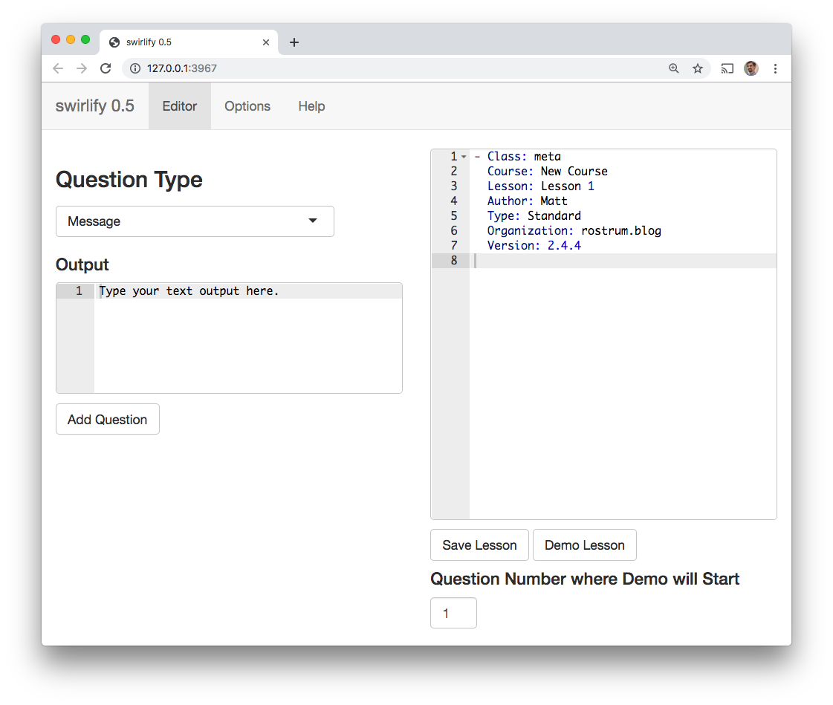Open a new browser tab with the plus
833x705 pixels.
(x=294, y=42)
